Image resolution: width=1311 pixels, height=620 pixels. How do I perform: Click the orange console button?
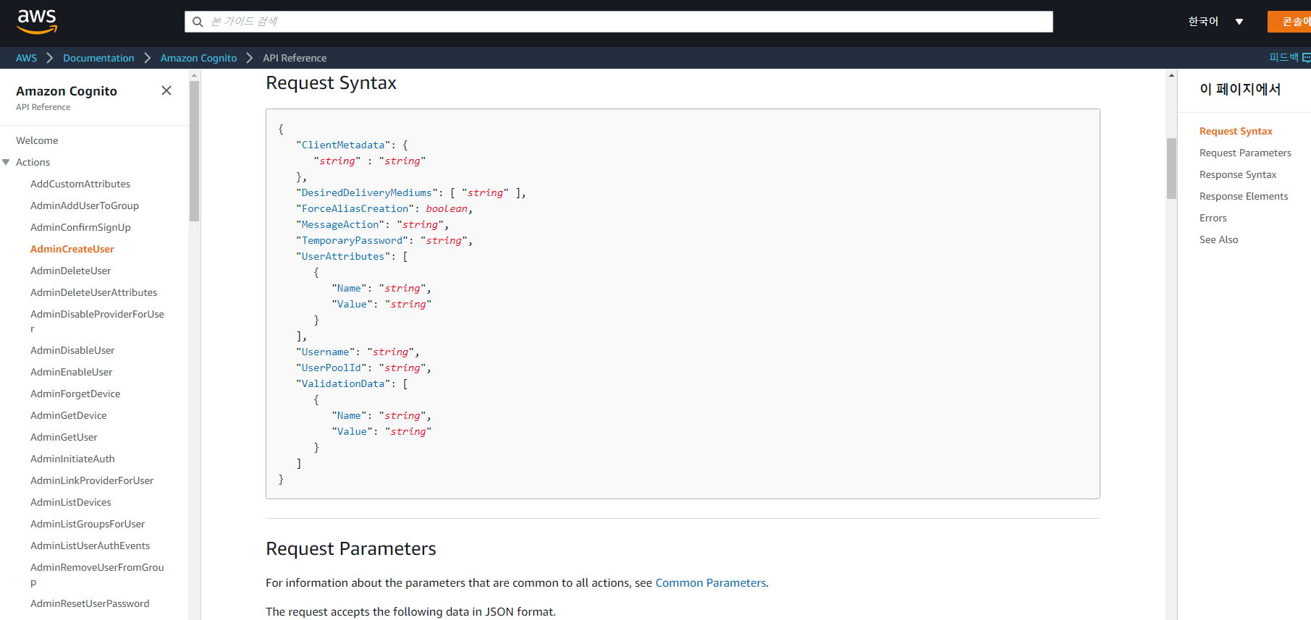pyautogui.click(x=1289, y=22)
